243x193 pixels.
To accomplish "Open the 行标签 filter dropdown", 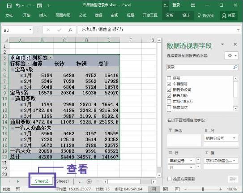I will (x=29, y=64).
